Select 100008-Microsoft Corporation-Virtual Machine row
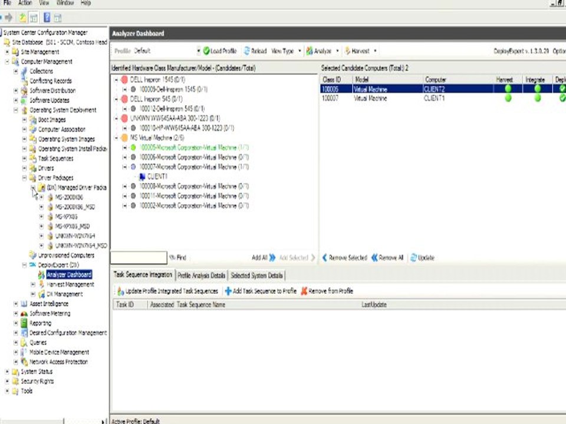Screen dimensions: 566x424 pyautogui.click(x=194, y=187)
